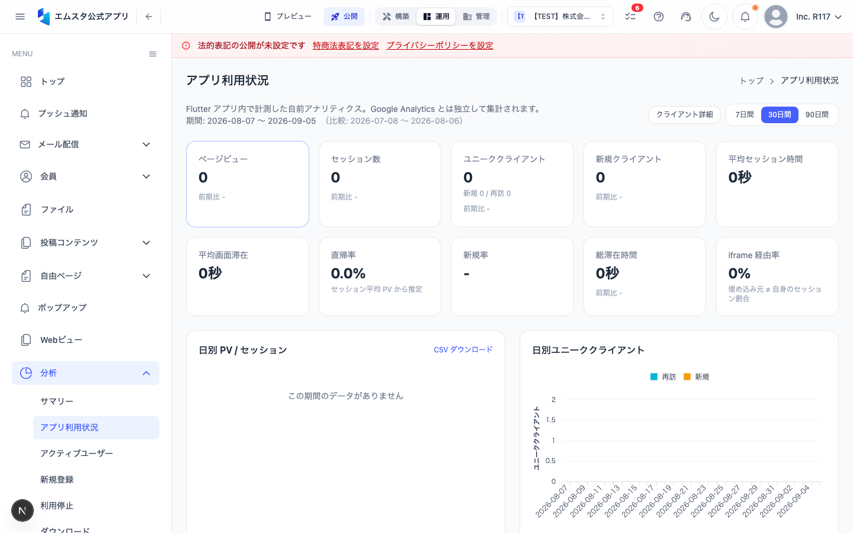Screen dimensions: 853x533
Task: Click the クライアント詳細 button
Action: click(685, 115)
